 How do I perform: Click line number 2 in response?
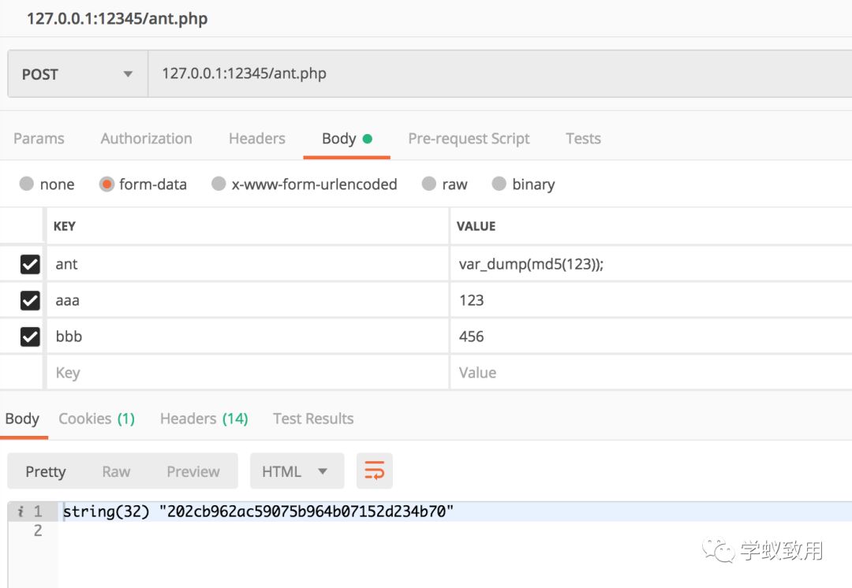[38, 530]
